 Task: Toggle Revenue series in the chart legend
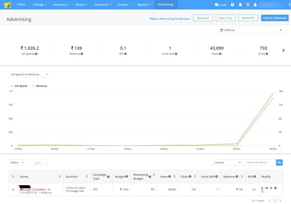(x=39, y=86)
